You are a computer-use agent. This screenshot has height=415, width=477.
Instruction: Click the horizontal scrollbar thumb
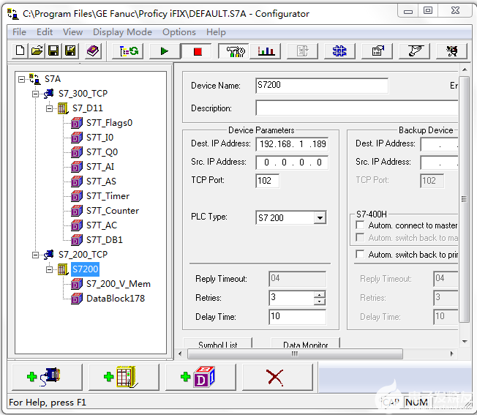pyautogui.click(x=295, y=354)
